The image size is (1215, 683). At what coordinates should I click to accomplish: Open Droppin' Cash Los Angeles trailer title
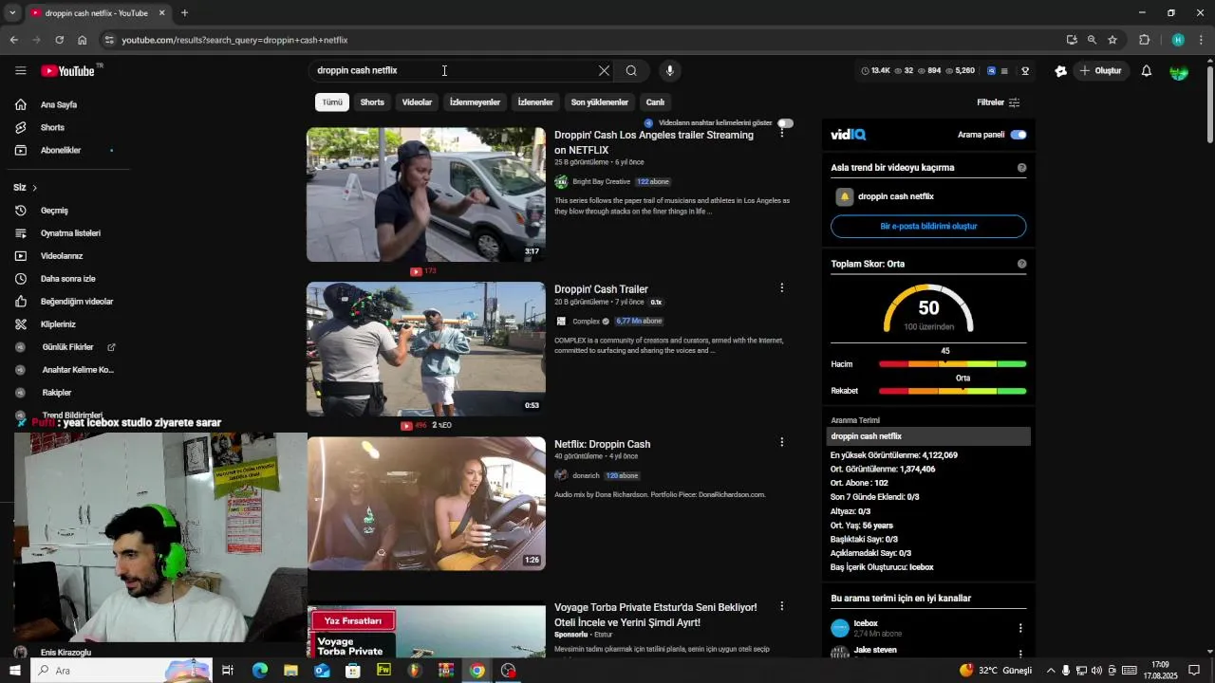[654, 142]
